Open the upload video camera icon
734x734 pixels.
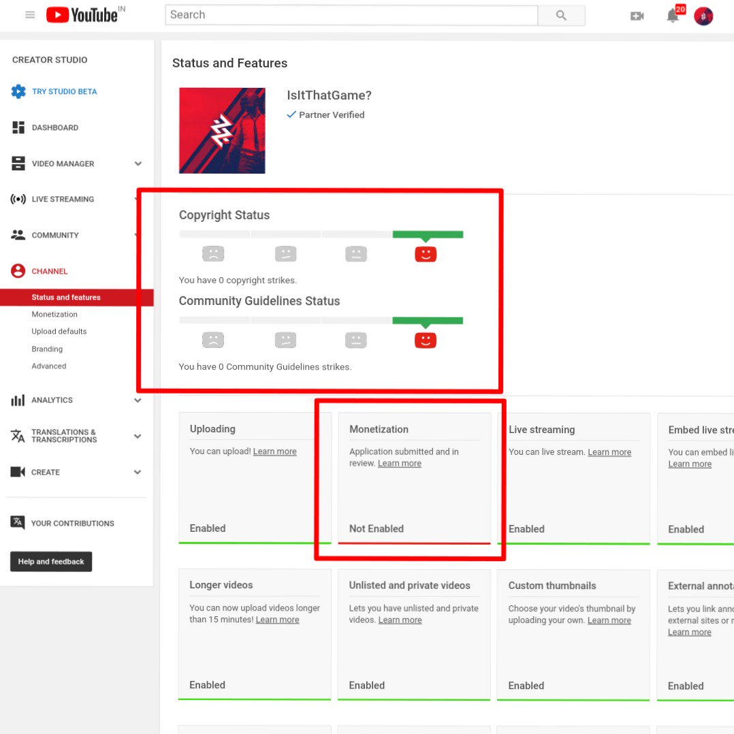point(637,16)
